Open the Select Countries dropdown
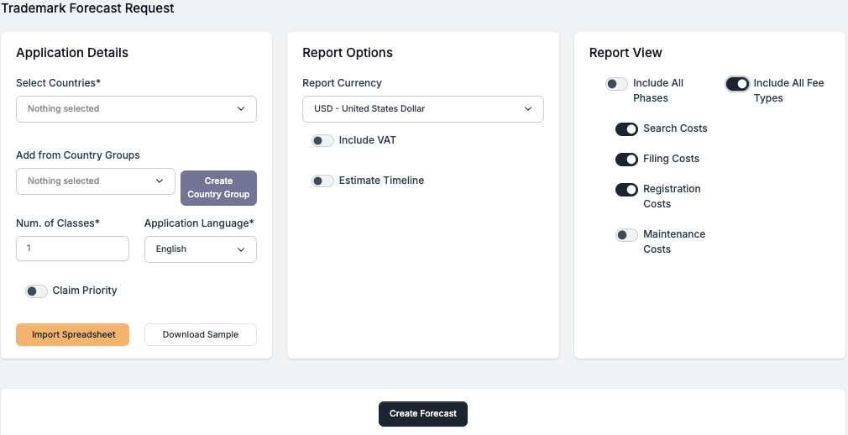 [x=136, y=109]
